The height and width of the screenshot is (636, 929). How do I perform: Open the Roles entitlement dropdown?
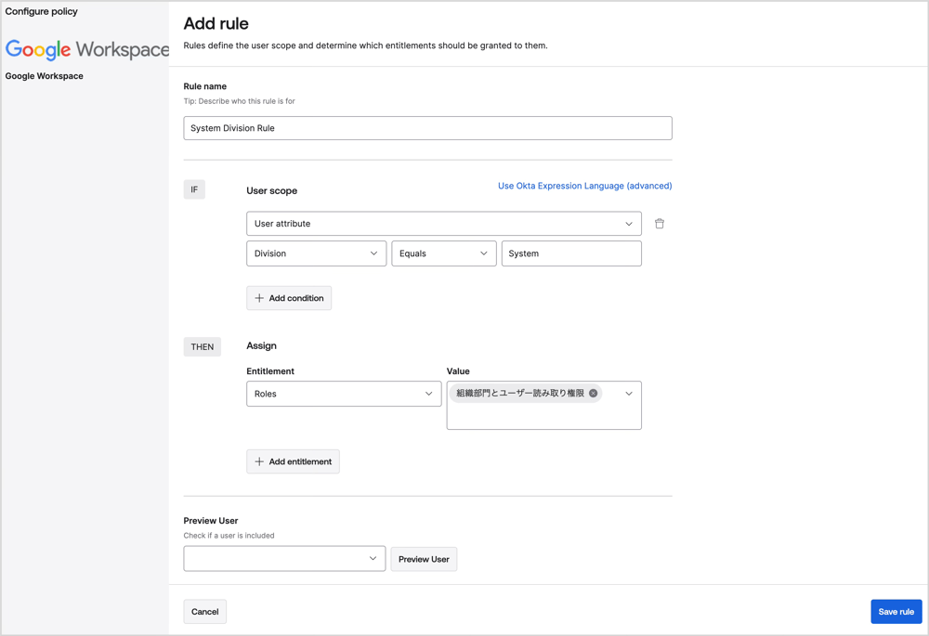click(344, 394)
